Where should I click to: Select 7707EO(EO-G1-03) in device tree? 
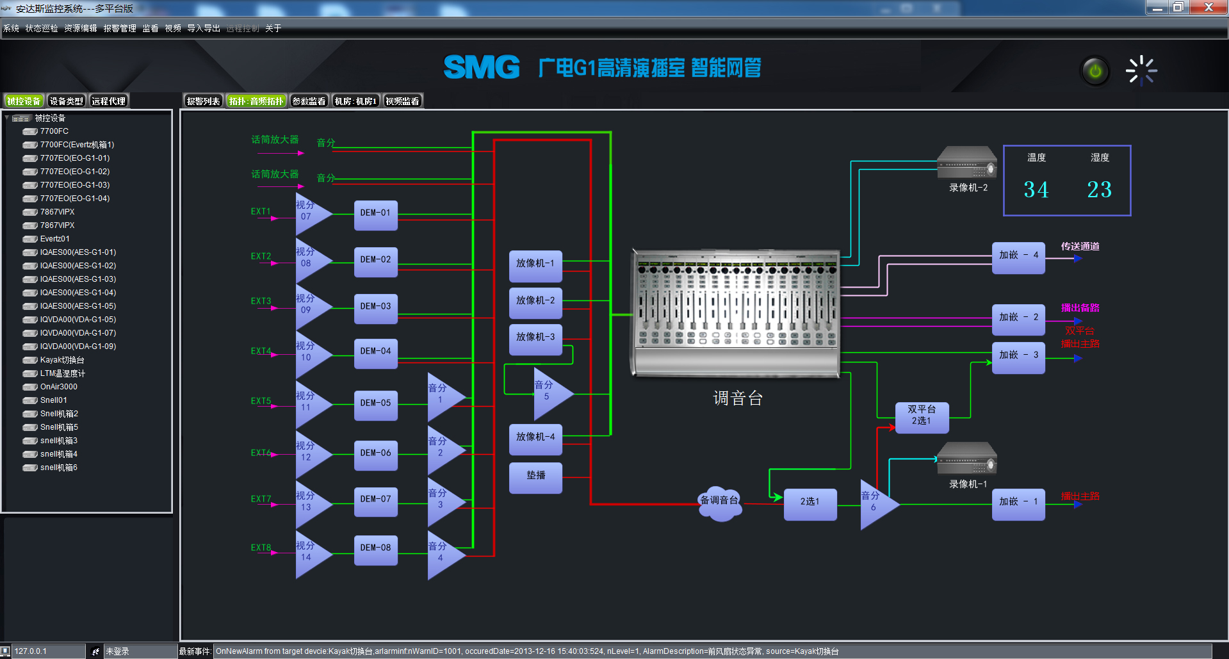tap(75, 185)
